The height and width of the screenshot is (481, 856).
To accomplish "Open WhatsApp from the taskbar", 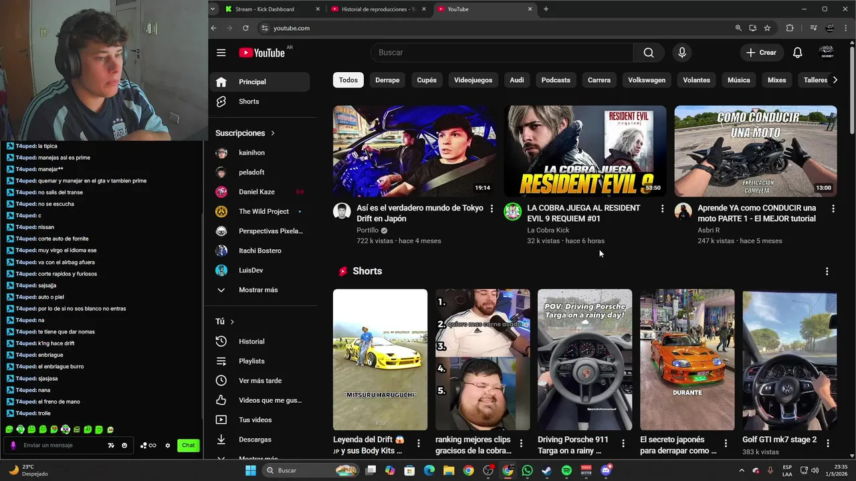I will (528, 470).
